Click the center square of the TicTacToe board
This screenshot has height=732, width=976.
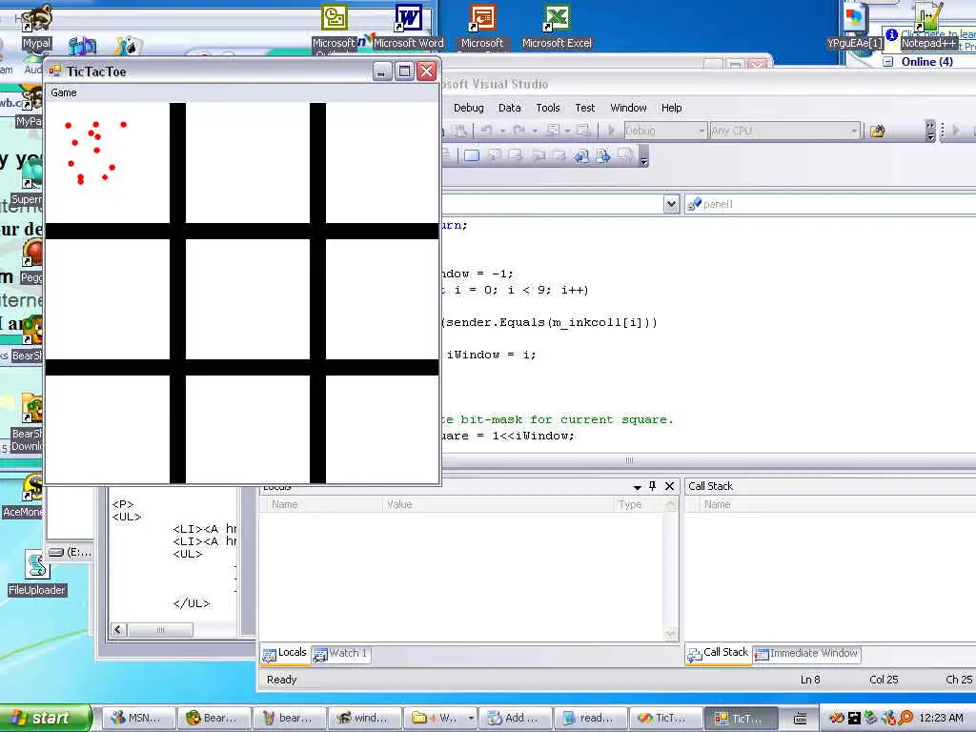(248, 299)
